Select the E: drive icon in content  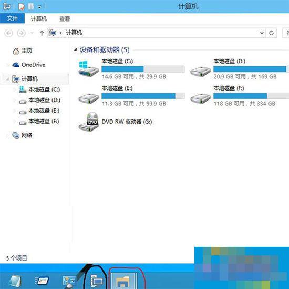tap(89, 98)
